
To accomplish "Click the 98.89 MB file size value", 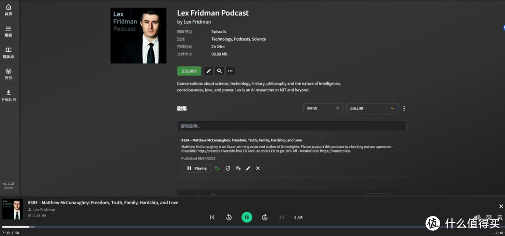I will [219, 54].
